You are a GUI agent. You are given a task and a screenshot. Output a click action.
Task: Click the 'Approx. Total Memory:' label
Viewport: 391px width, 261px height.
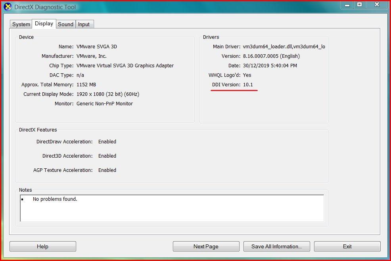(x=47, y=85)
